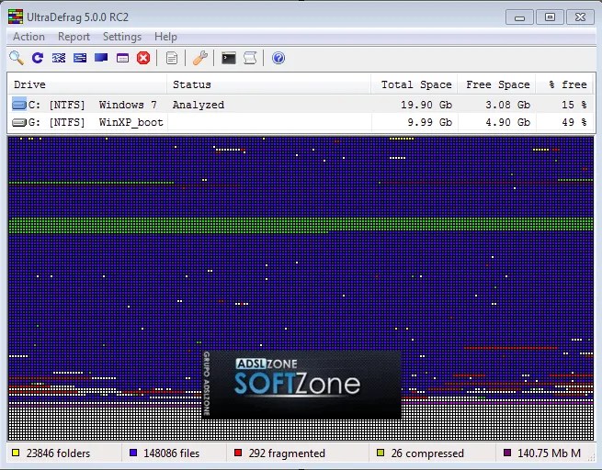
Task: Sort by the Status column header
Action: pos(268,84)
